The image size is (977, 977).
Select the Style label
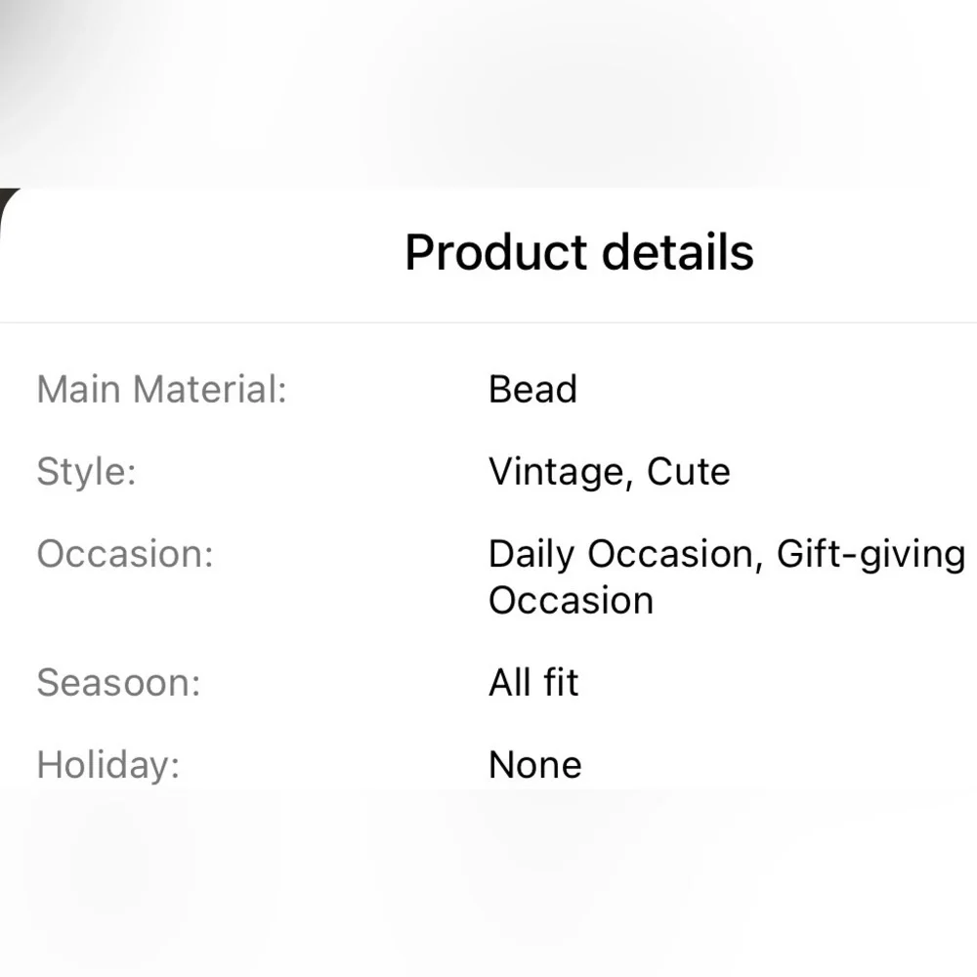tap(87, 472)
